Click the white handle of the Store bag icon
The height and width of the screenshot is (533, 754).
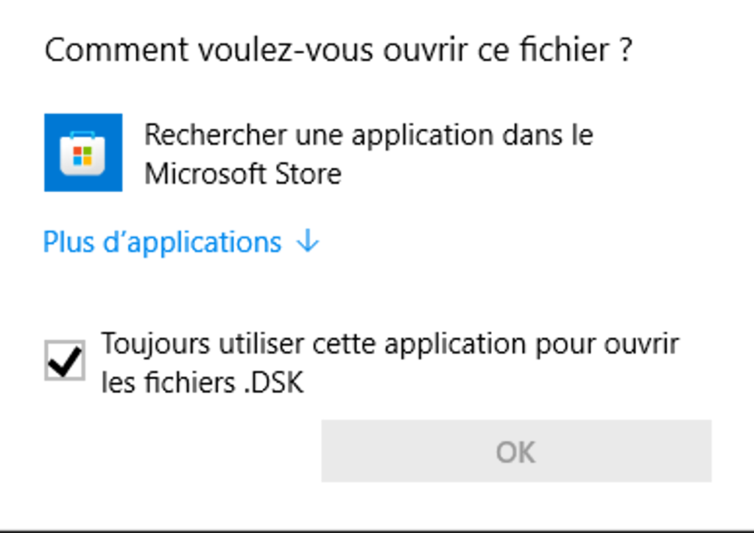click(x=82, y=135)
